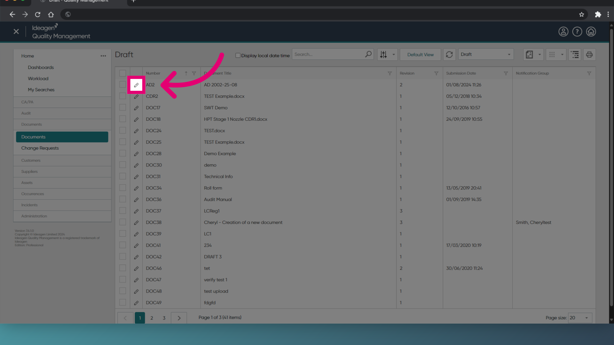Sort by Number column header
The height and width of the screenshot is (345, 614).
(x=153, y=73)
